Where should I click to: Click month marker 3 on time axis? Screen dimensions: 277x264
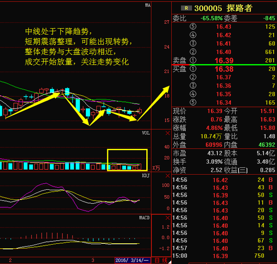[x=93, y=260]
